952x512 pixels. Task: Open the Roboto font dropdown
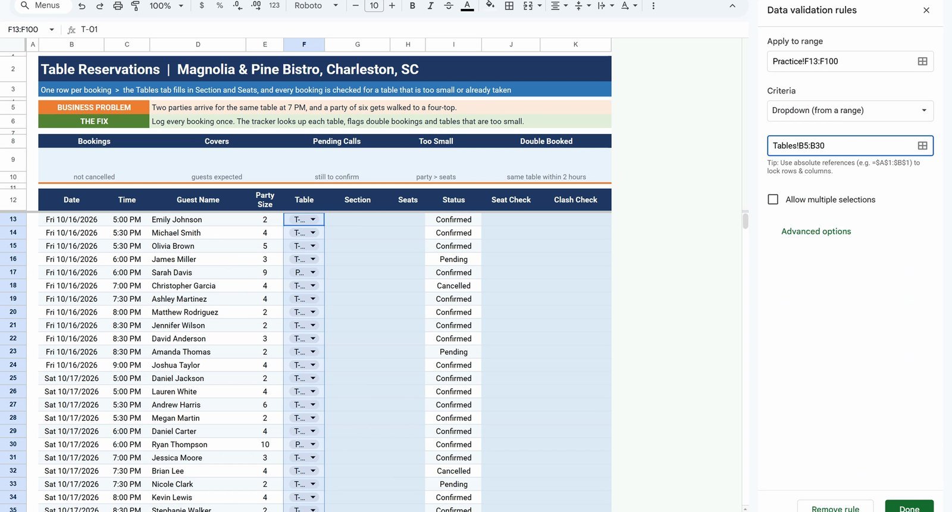click(x=317, y=6)
